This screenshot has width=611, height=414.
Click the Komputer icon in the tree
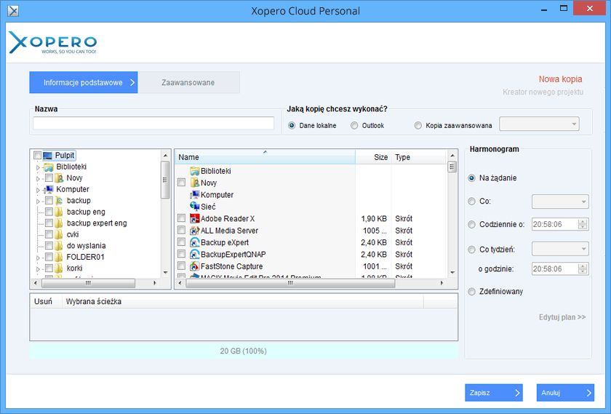(x=49, y=189)
